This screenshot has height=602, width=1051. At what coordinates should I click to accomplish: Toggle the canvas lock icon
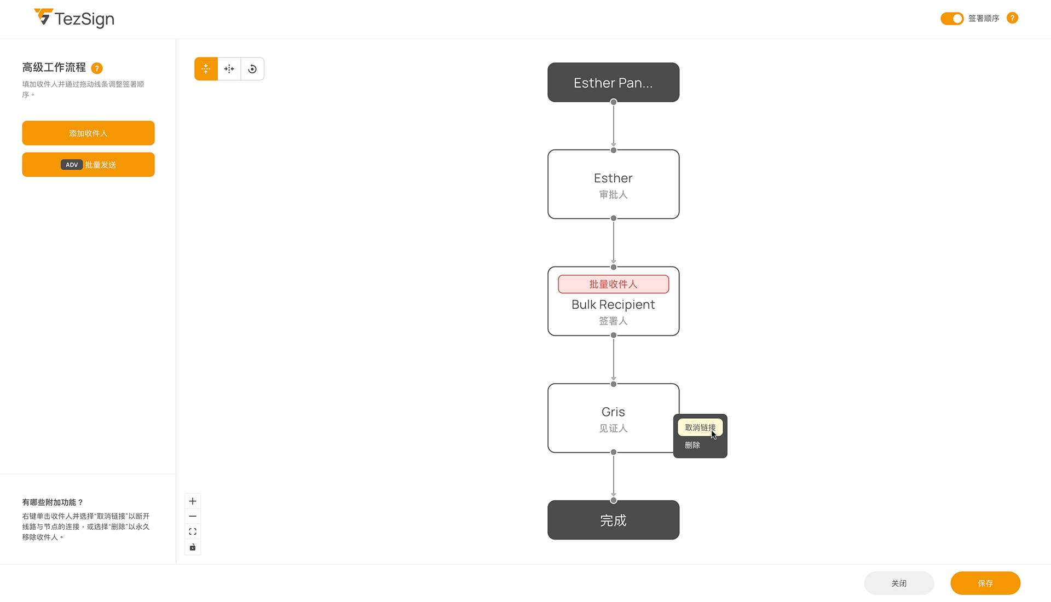[193, 547]
